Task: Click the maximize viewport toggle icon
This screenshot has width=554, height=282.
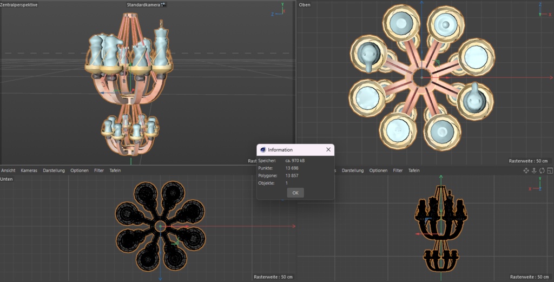Action: coord(550,170)
